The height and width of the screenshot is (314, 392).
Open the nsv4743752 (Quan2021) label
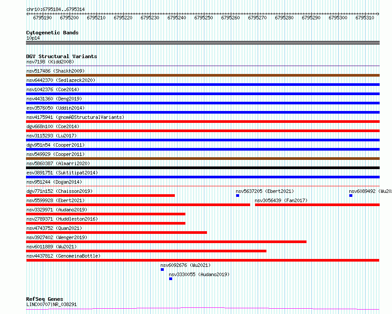pyautogui.click(x=54, y=228)
